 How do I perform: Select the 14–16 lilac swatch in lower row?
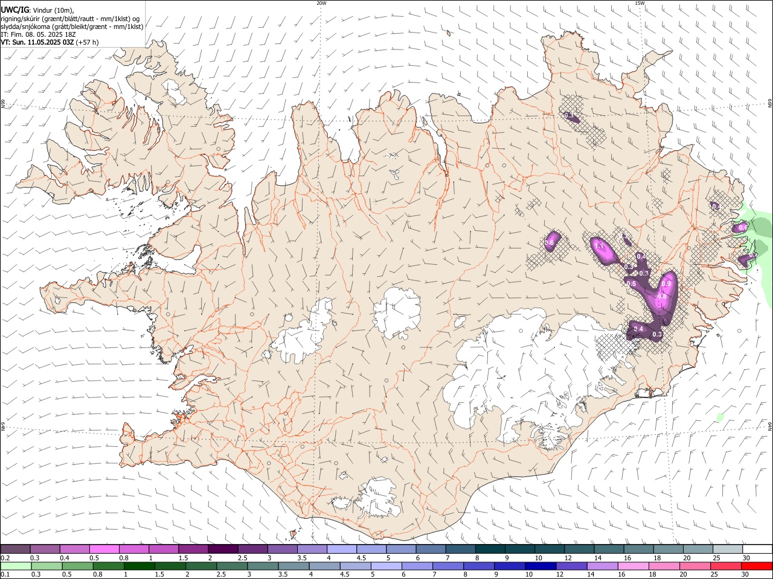[x=603, y=566]
